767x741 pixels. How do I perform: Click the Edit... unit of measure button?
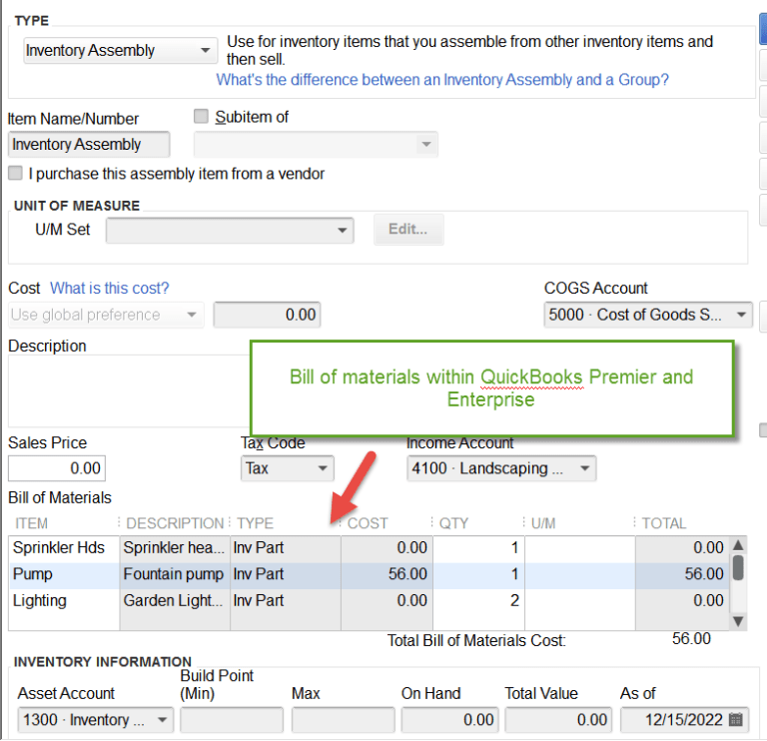(x=408, y=230)
